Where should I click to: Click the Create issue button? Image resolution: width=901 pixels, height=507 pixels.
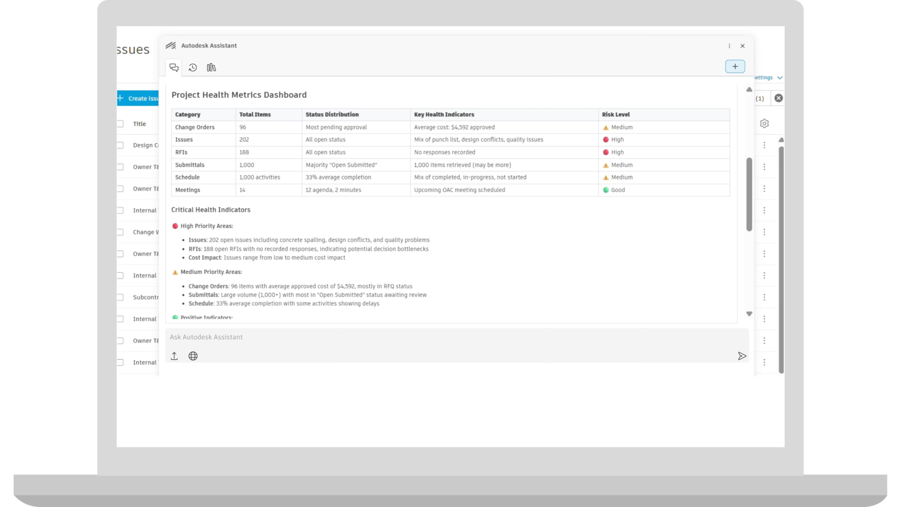coord(138,99)
